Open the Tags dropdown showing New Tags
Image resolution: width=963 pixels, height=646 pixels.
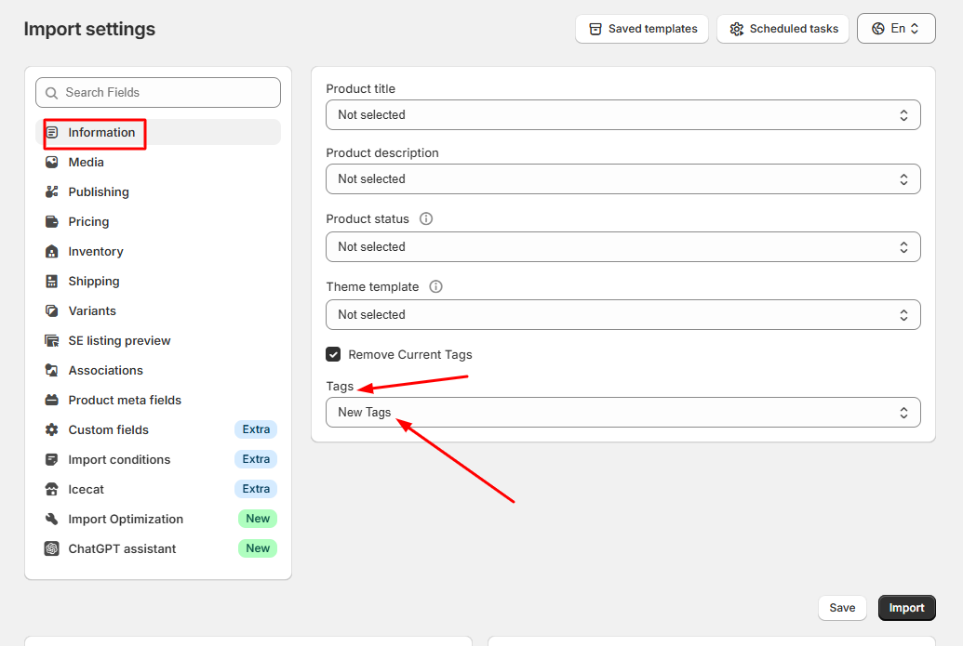pyautogui.click(x=622, y=413)
